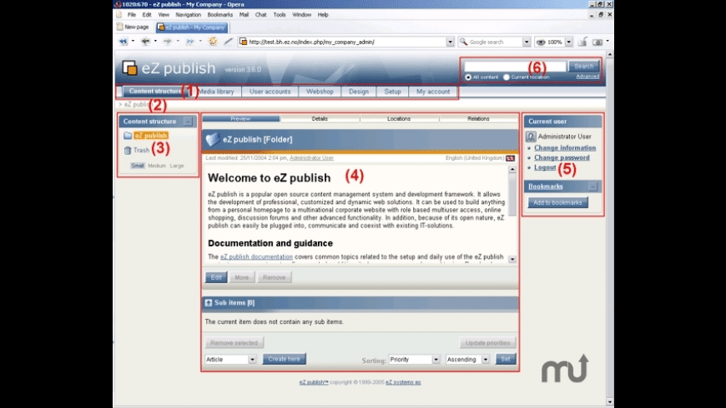This screenshot has width=726, height=408.
Task: Click the preview pane scroll down arrow
Action: coord(512,259)
